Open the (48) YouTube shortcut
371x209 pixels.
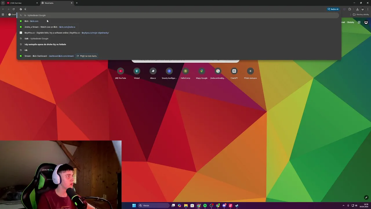tap(121, 73)
